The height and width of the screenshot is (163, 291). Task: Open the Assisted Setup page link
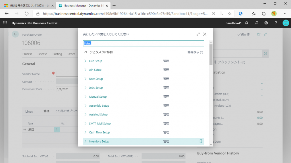98,115
